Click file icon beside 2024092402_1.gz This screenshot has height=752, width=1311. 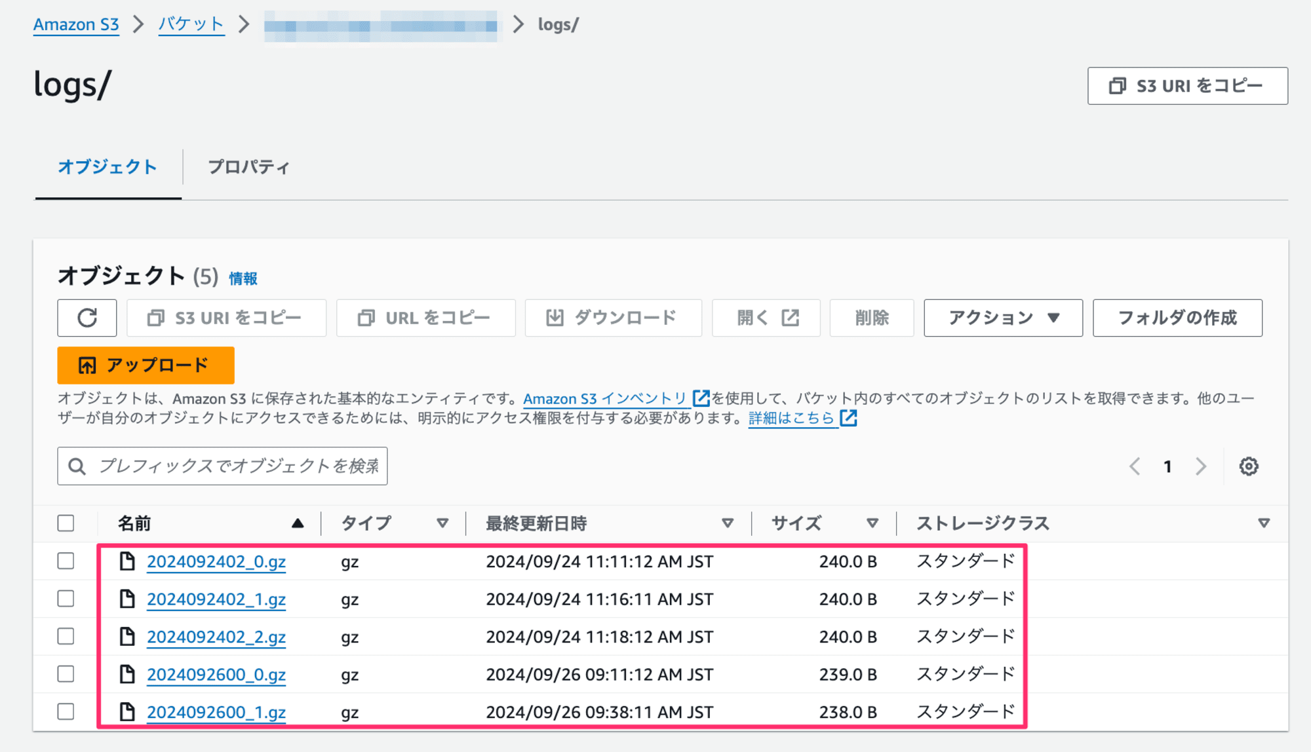[127, 599]
